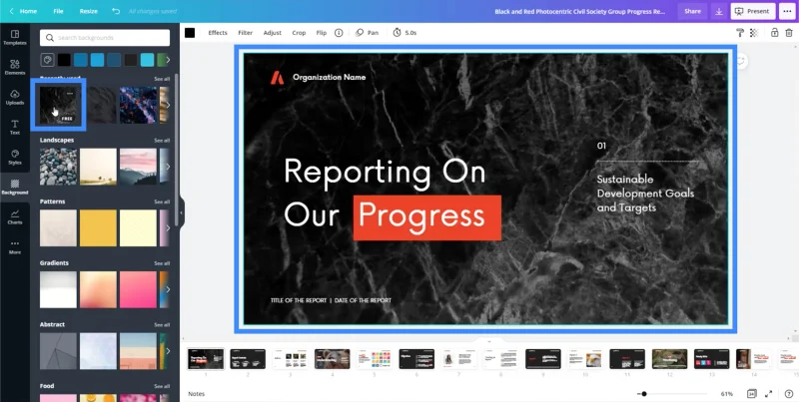The width and height of the screenshot is (799, 402).
Task: Expand Gradients row chevron
Action: tap(168, 289)
